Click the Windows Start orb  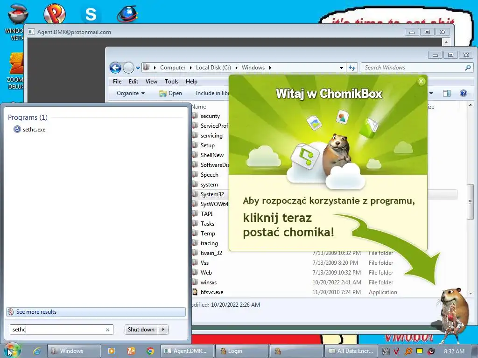(12, 351)
